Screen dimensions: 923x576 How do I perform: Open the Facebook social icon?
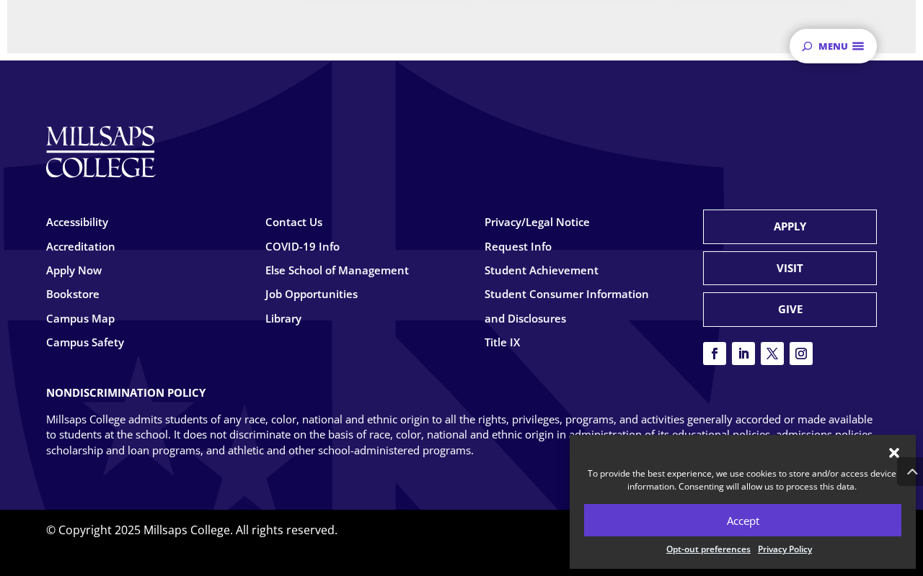point(715,354)
